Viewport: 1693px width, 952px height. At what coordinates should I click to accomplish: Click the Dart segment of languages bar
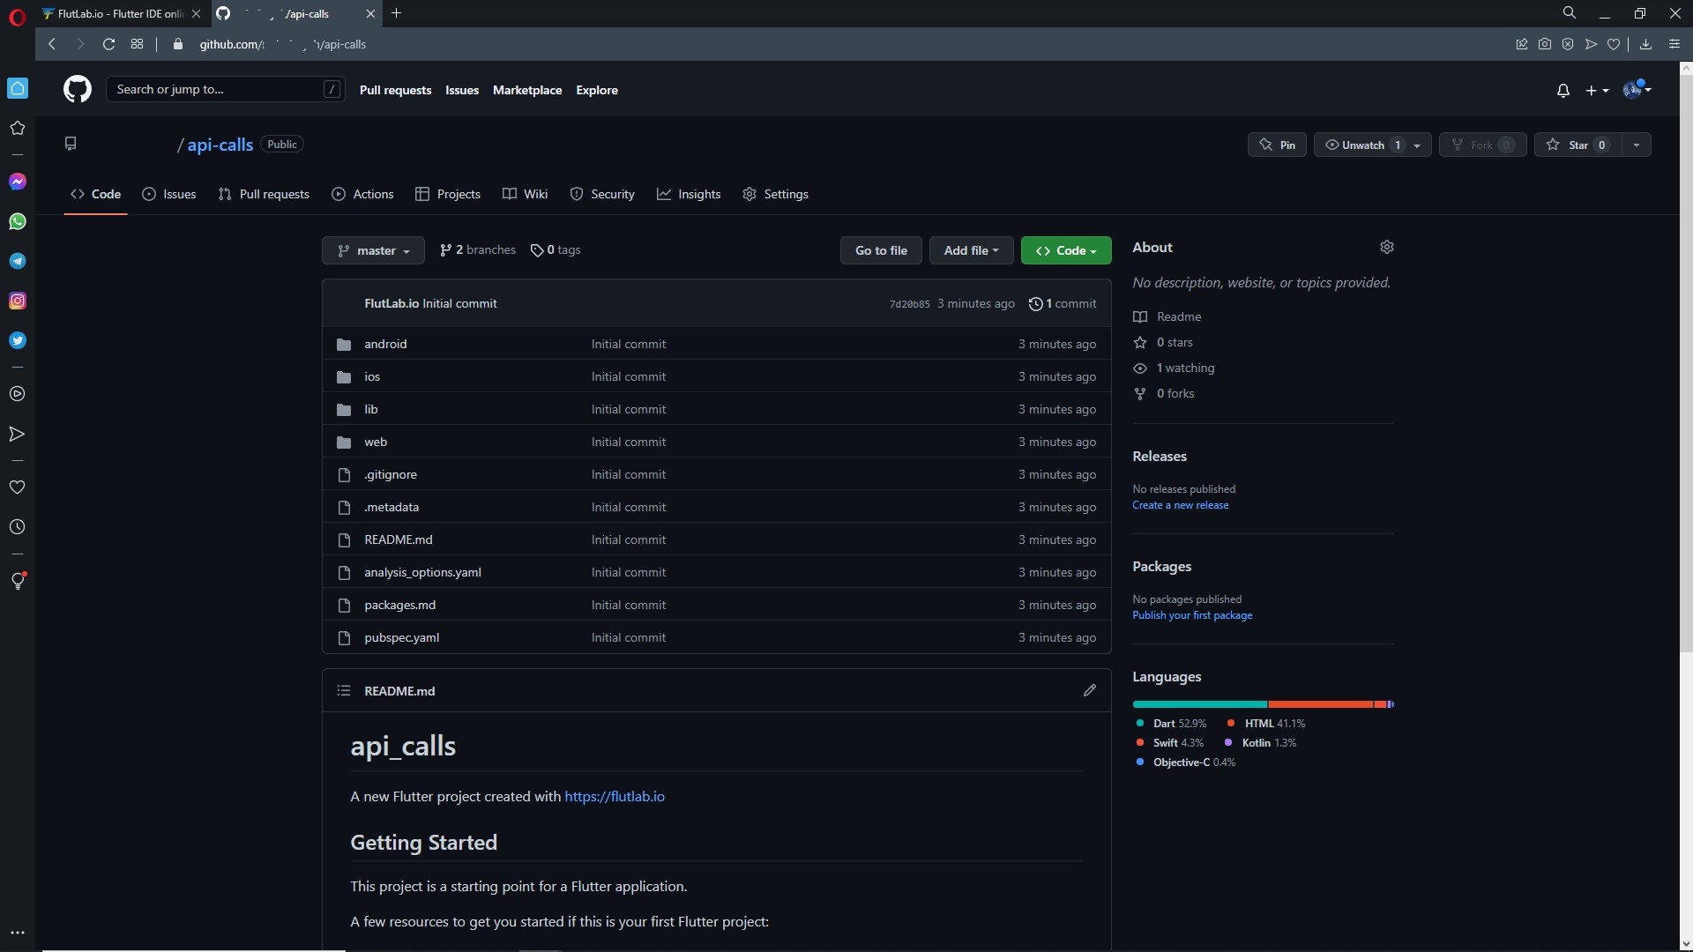1200,704
